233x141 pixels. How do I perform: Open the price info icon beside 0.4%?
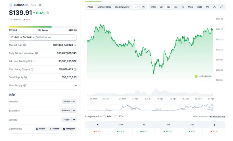tap(48, 13)
